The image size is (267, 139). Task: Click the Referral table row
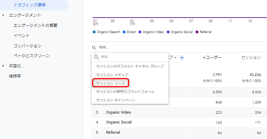point(179,133)
